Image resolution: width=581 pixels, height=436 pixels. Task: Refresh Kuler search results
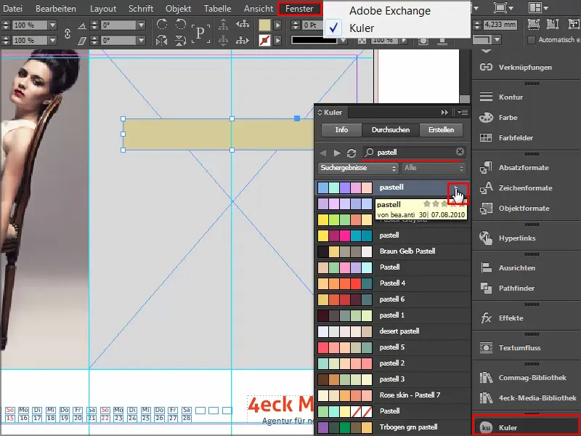pos(352,153)
